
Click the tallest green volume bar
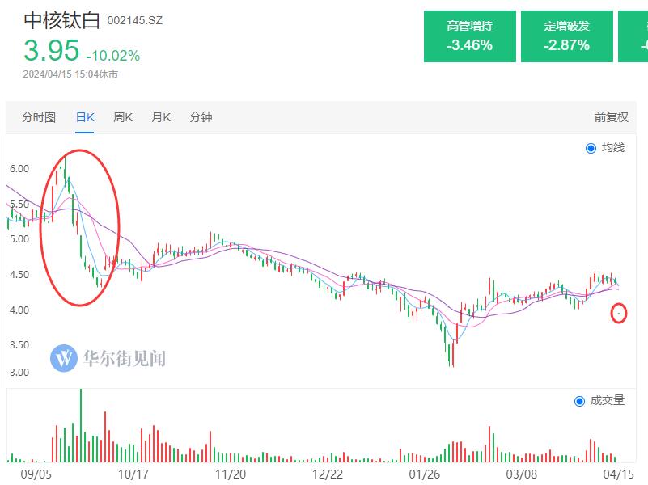pyautogui.click(x=81, y=425)
